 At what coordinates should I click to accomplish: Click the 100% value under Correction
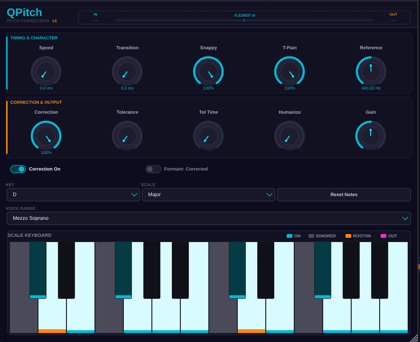[46, 153]
